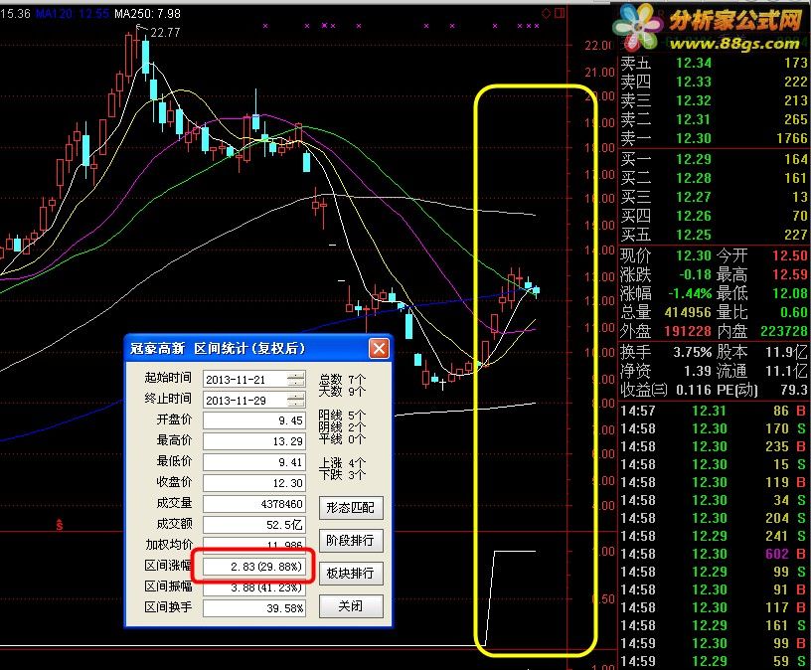
Task: Open 板块排行 ranking
Action: pyautogui.click(x=351, y=573)
